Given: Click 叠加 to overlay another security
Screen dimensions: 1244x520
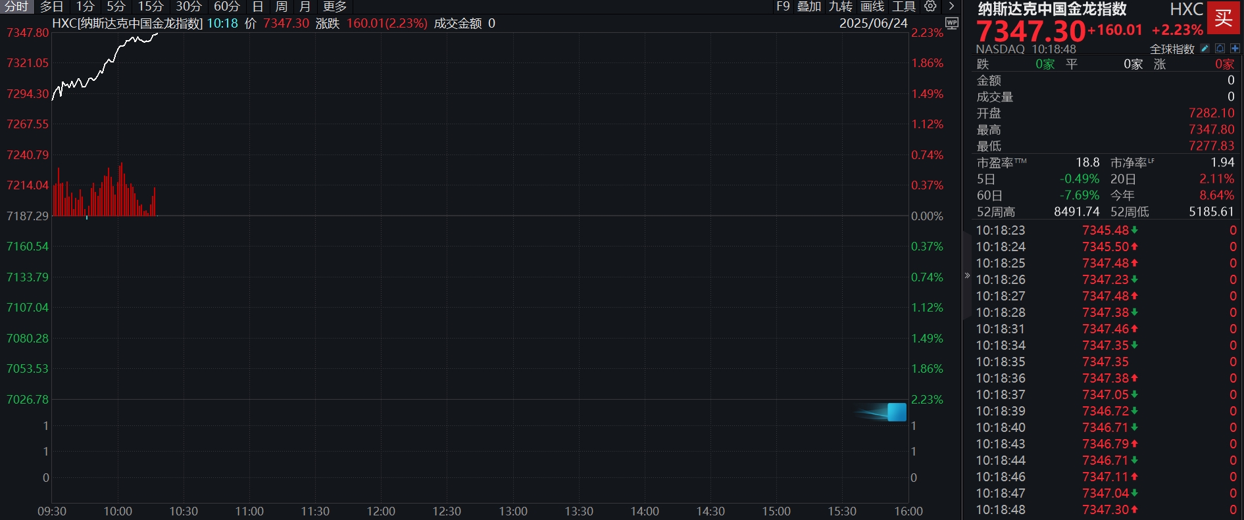Looking at the screenshot, I should click(x=809, y=7).
